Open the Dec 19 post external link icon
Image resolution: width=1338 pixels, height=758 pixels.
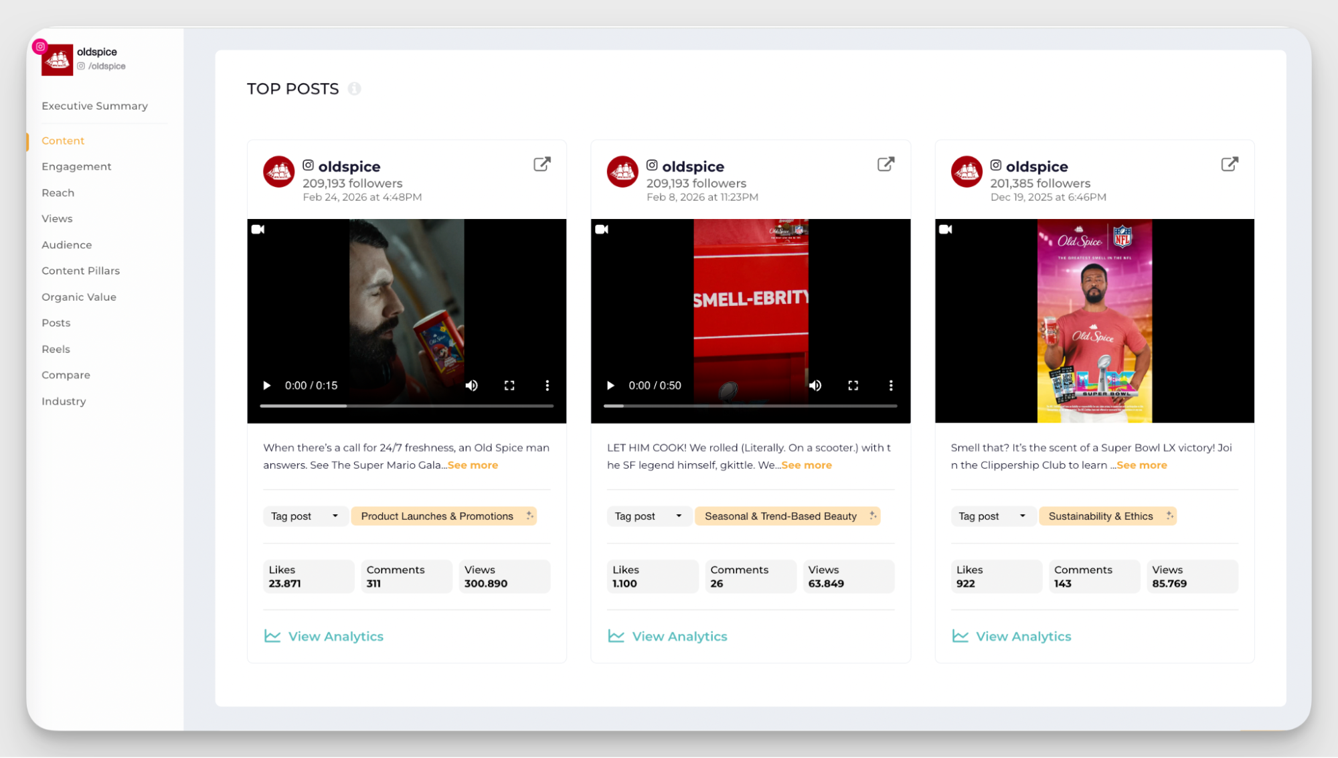[x=1229, y=164]
